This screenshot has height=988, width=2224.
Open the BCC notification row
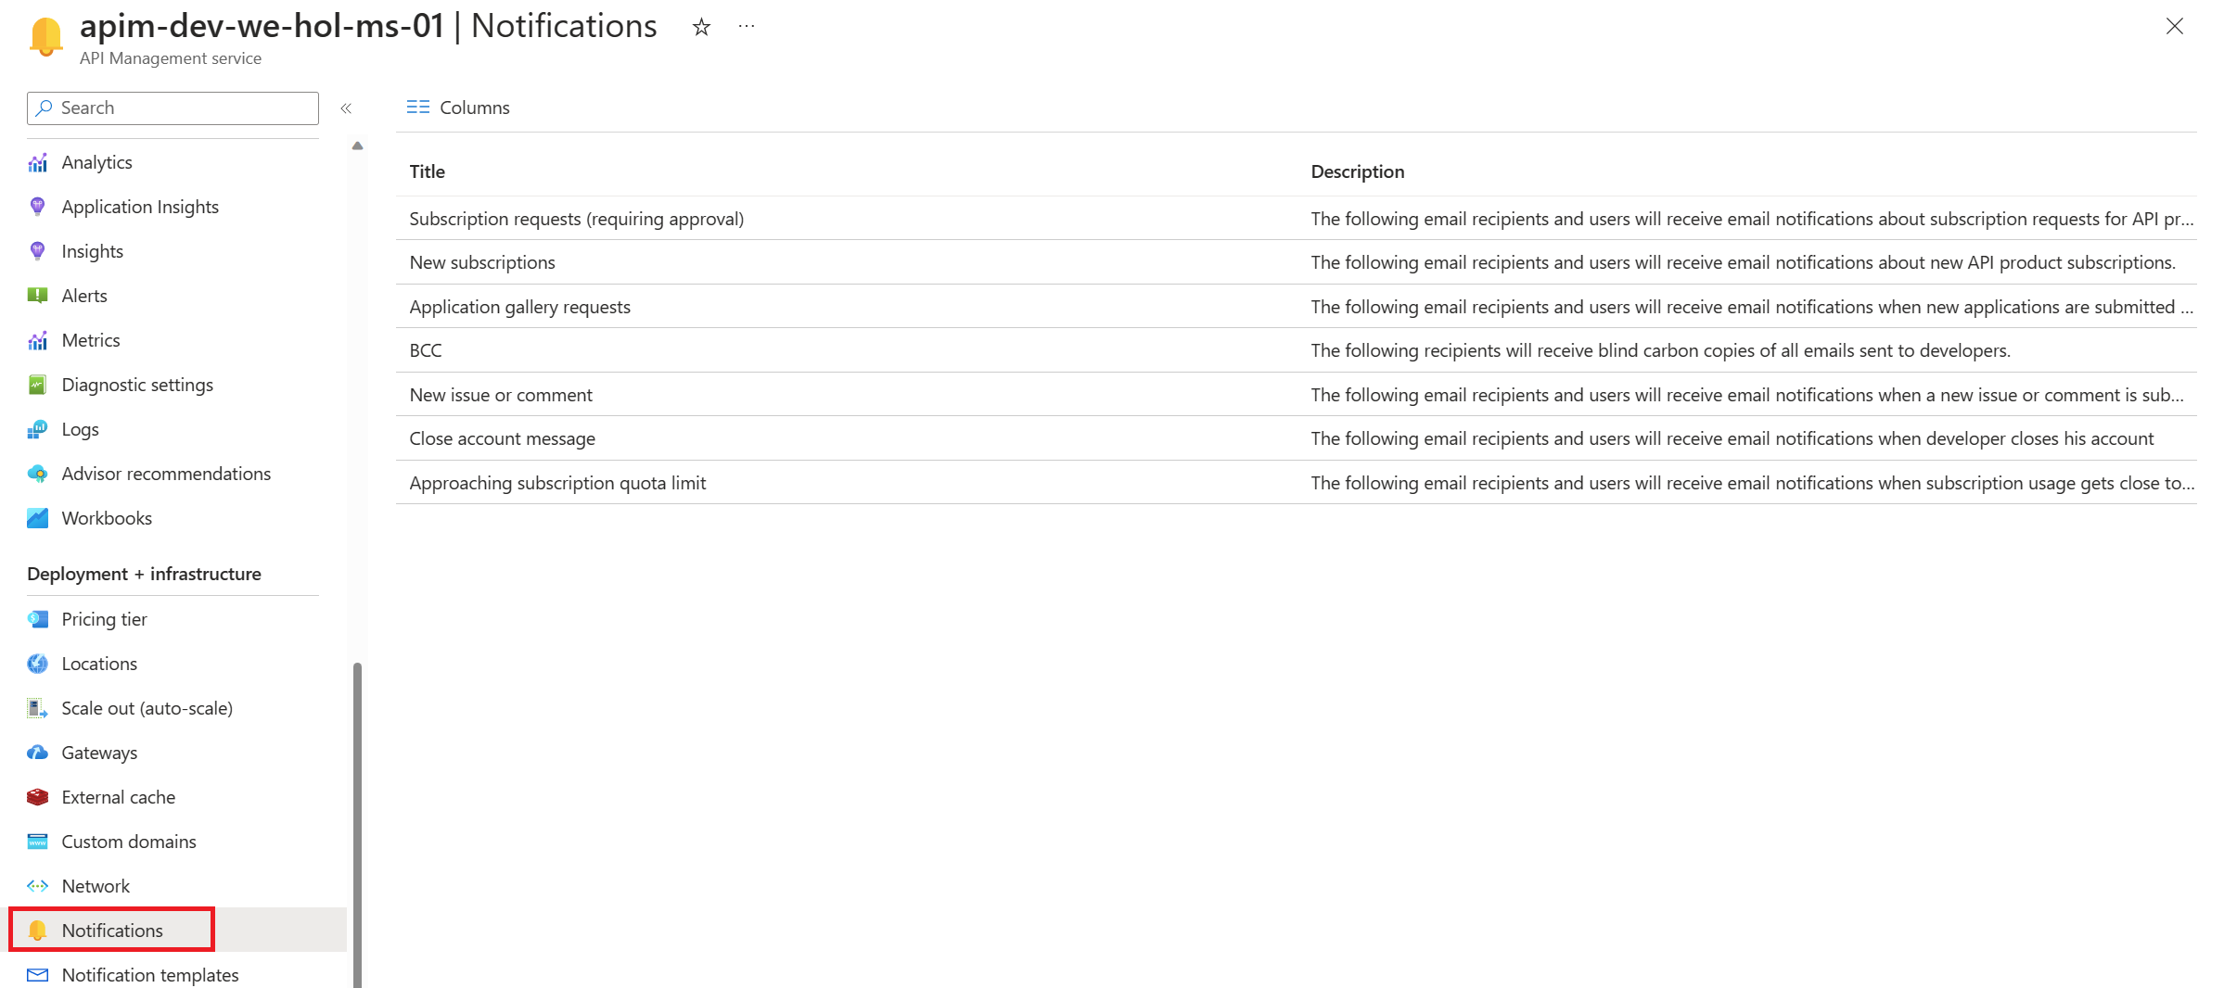pos(1296,350)
